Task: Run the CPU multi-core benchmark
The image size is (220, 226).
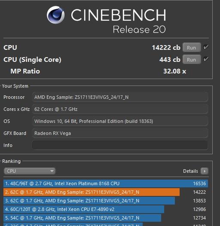Action: tap(192, 47)
